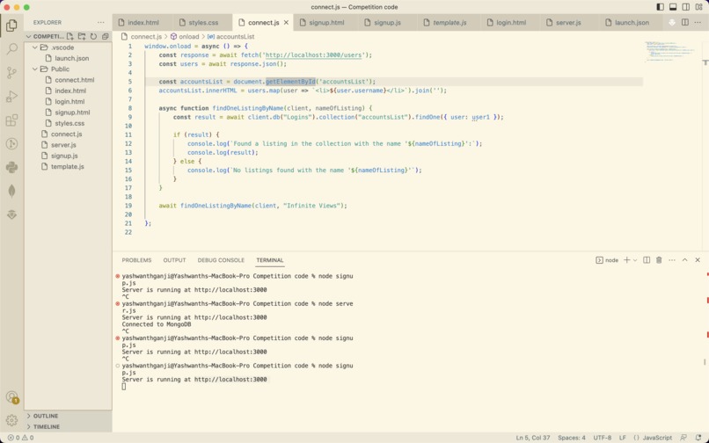
Task: Split the terminal panel
Action: click(x=647, y=260)
